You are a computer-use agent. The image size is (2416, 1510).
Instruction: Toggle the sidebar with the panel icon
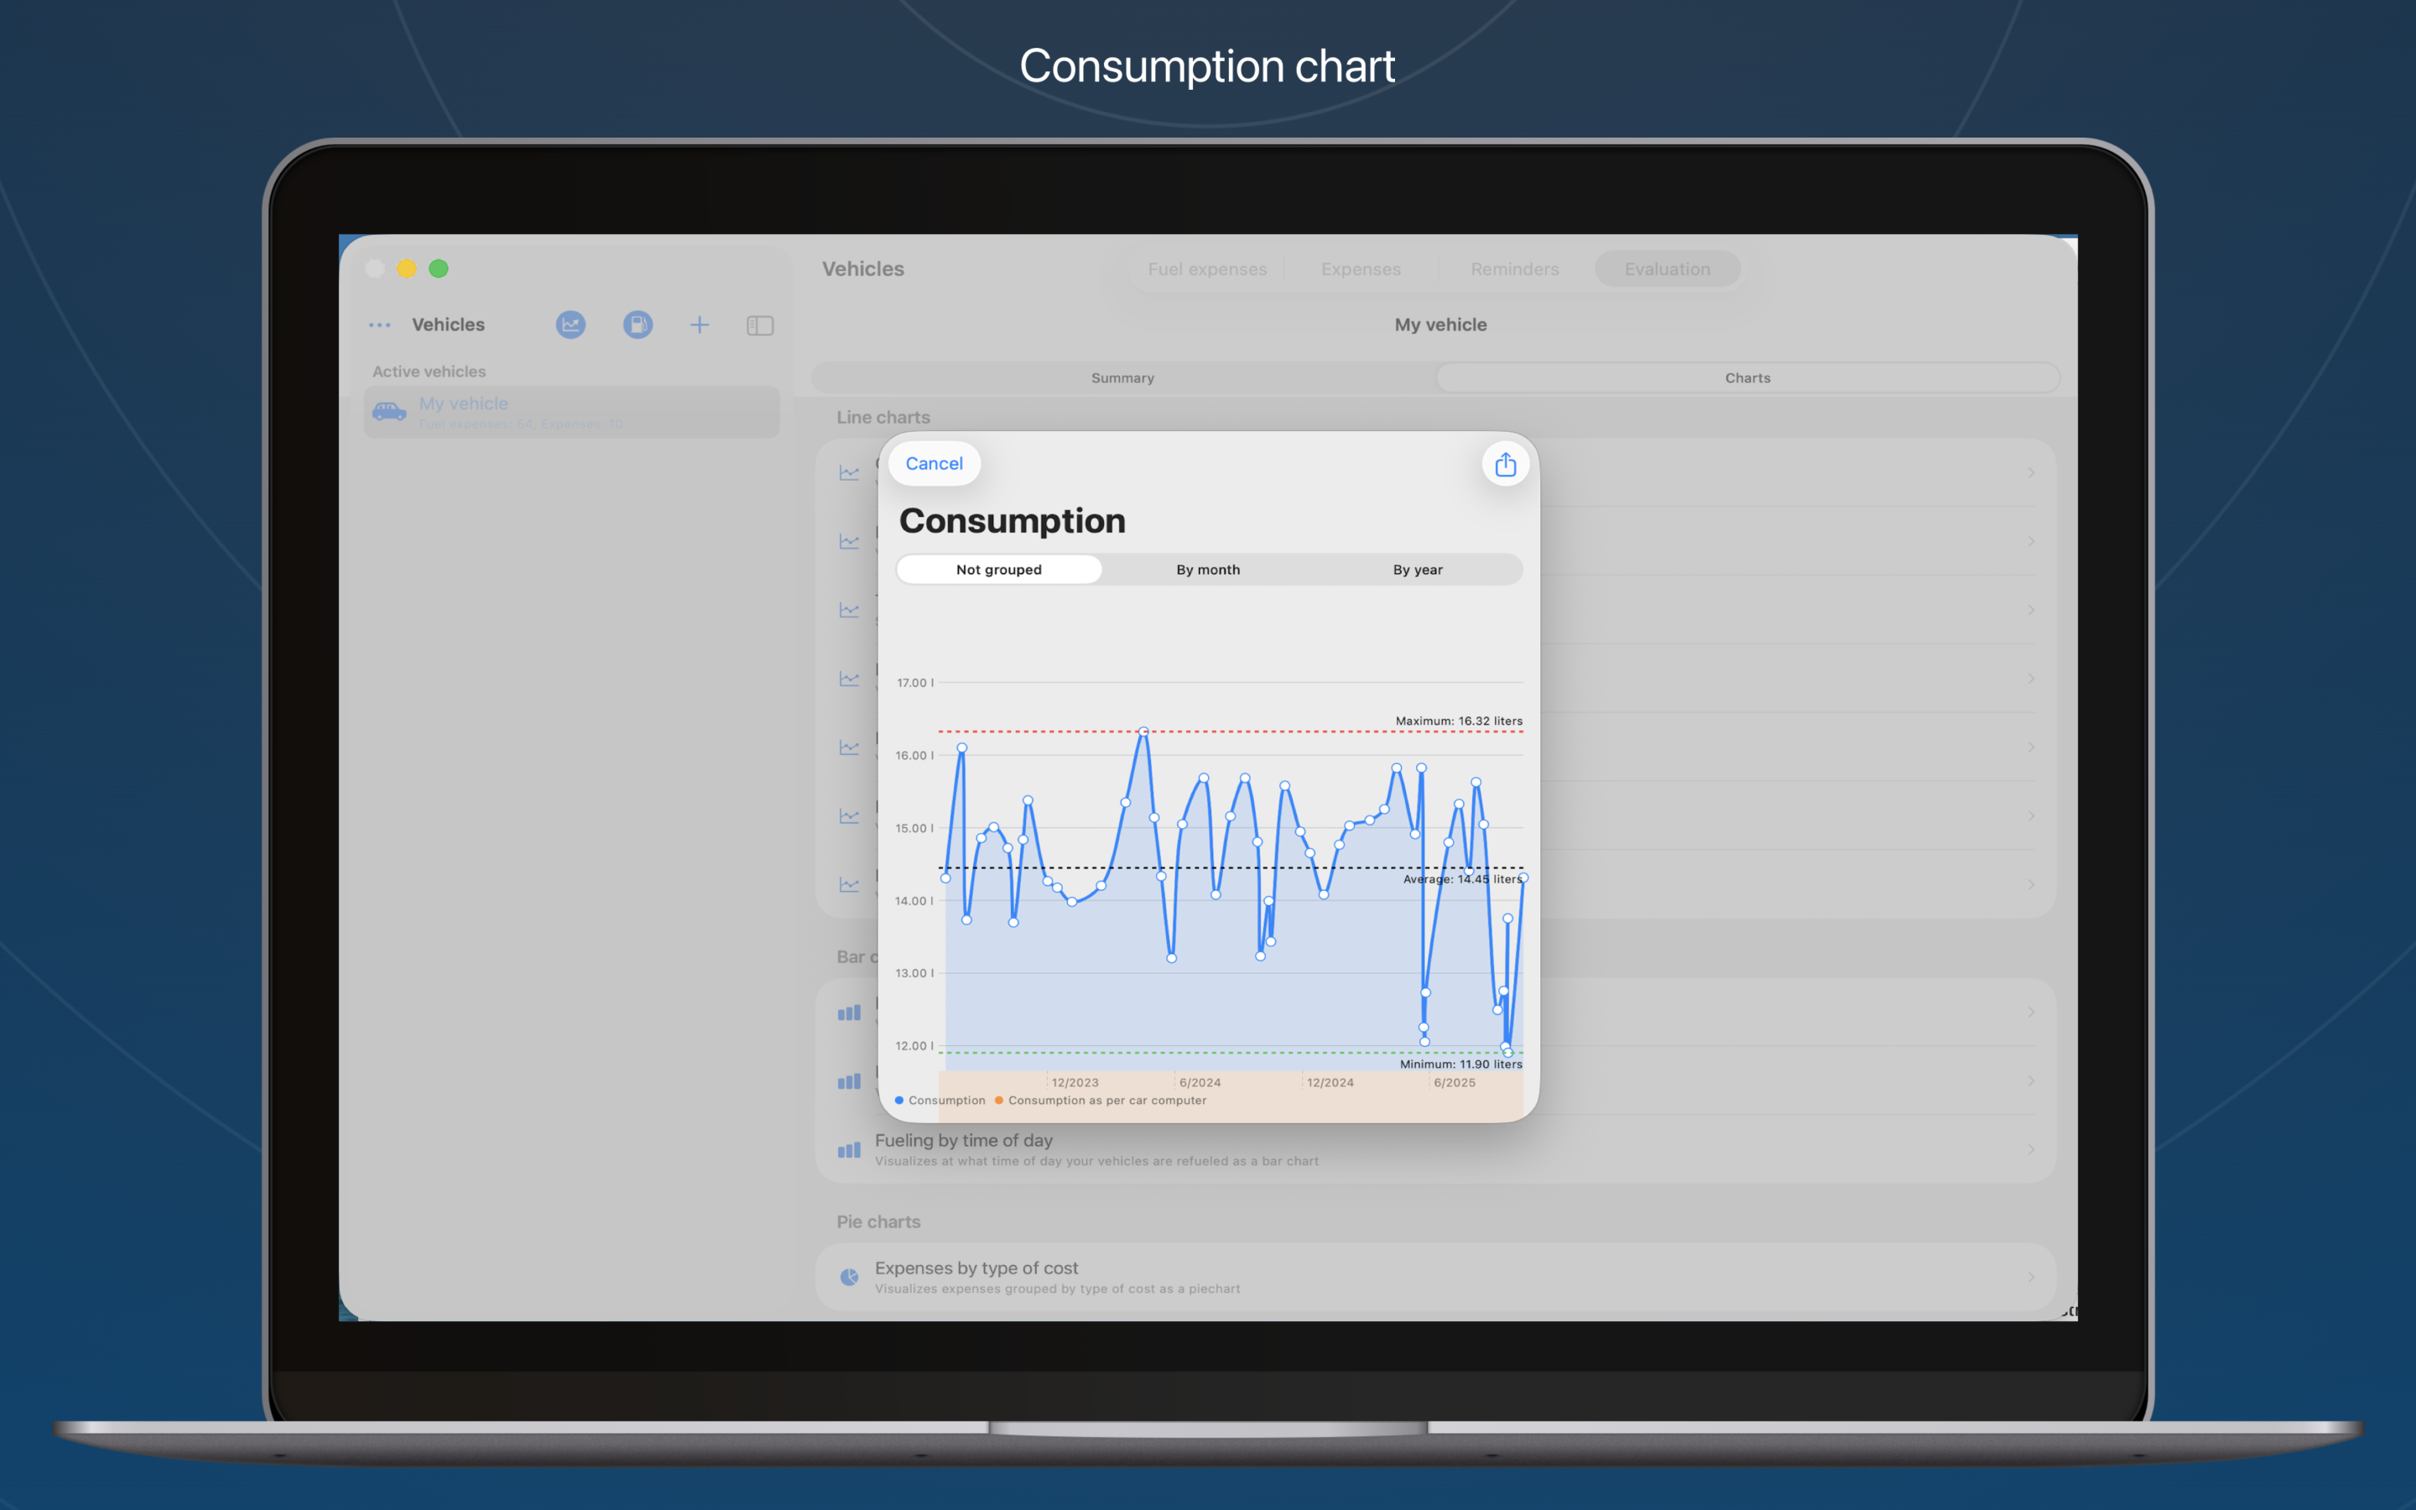(760, 325)
